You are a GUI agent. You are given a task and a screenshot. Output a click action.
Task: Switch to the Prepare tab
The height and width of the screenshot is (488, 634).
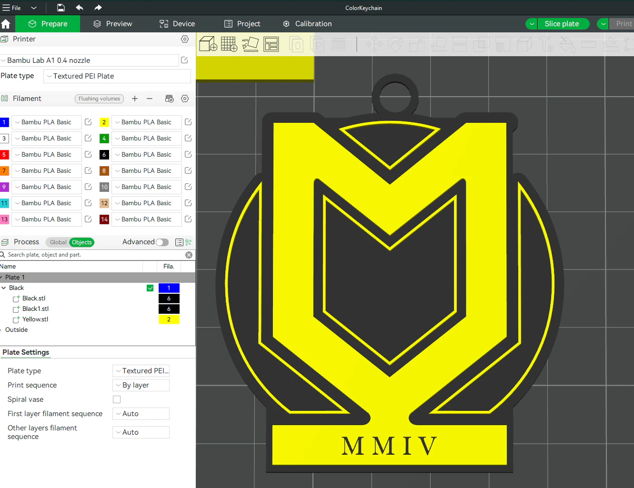click(x=48, y=24)
